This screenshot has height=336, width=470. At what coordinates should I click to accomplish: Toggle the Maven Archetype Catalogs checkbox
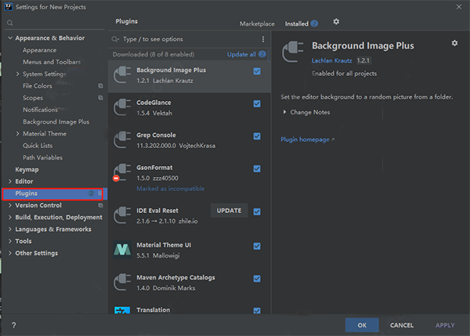pyautogui.click(x=257, y=277)
